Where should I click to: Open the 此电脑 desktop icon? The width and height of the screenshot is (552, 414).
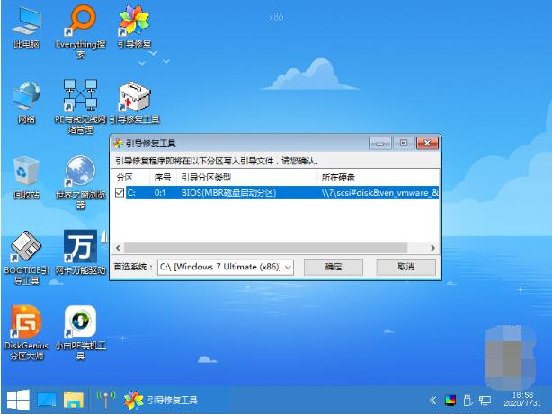click(x=27, y=22)
